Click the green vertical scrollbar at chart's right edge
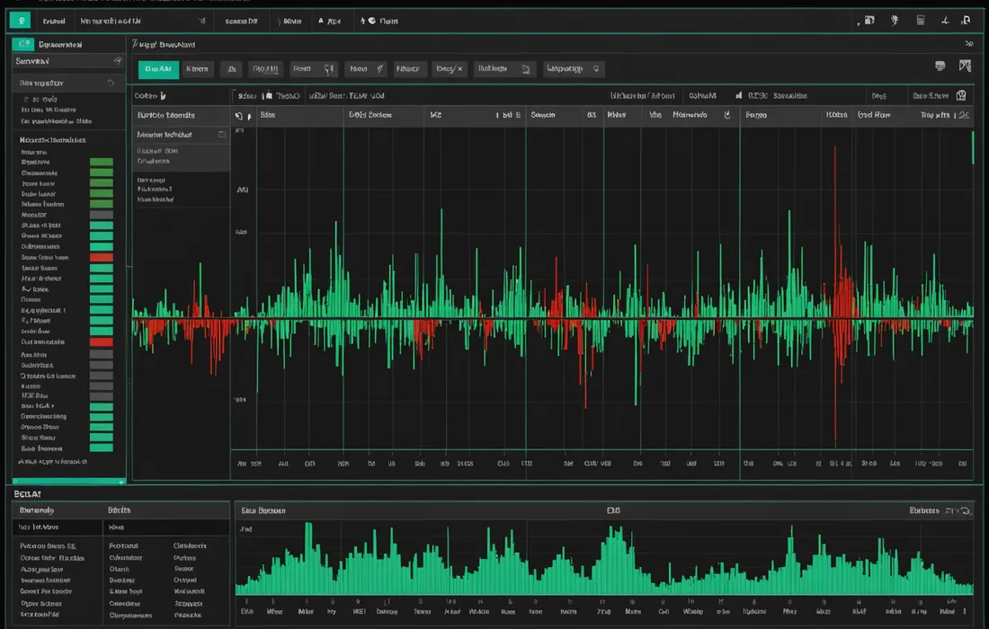The width and height of the screenshot is (989, 629). tap(973, 146)
